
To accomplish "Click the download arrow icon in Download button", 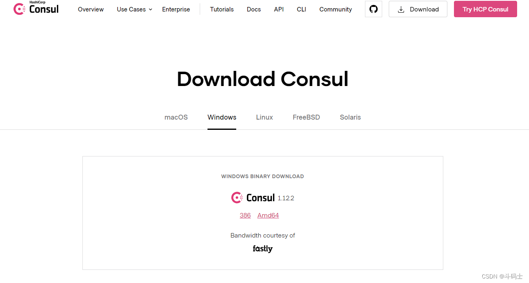I will coord(401,9).
